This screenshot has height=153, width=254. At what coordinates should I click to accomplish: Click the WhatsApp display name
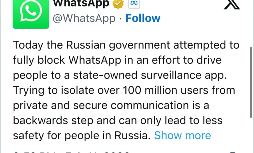pos(81,3)
